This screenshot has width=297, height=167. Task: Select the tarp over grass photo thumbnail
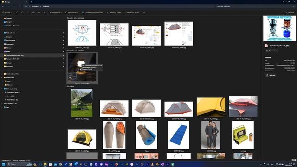[x=82, y=103]
